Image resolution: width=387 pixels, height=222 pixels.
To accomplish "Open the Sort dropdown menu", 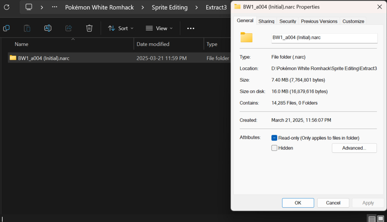I will click(x=120, y=28).
